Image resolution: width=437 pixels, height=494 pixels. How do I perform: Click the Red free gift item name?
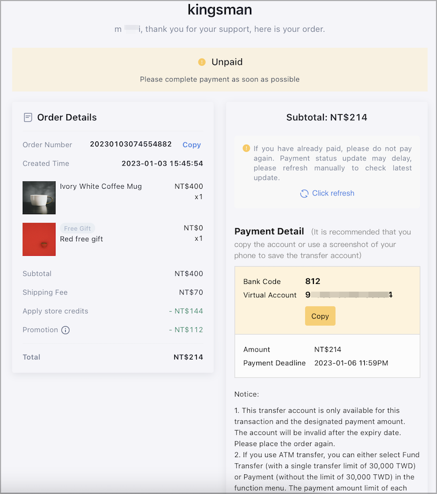click(x=81, y=239)
